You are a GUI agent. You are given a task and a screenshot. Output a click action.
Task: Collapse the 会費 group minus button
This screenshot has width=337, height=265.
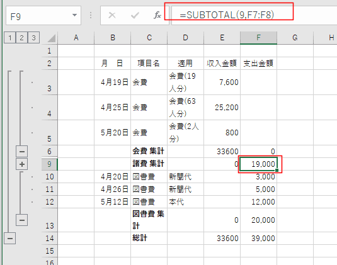21,152
